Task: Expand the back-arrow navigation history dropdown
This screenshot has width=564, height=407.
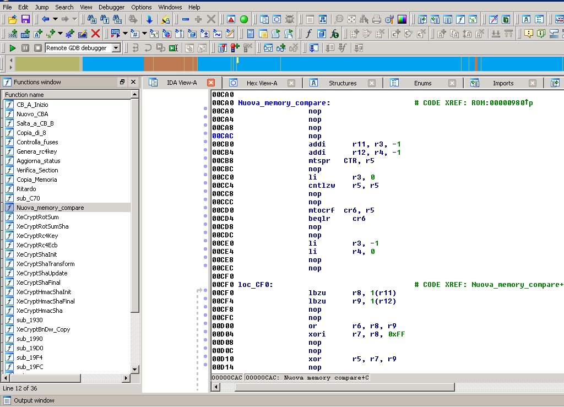Action: coord(54,19)
